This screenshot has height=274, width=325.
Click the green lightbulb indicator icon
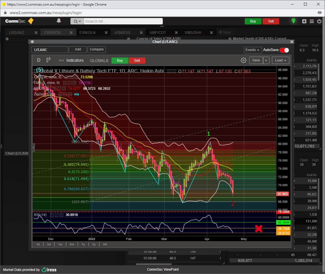[294, 21]
